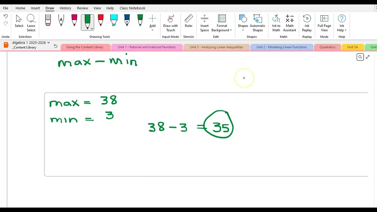This screenshot has width=377, height=212.
Task: Open the File menu
Action: (6, 8)
